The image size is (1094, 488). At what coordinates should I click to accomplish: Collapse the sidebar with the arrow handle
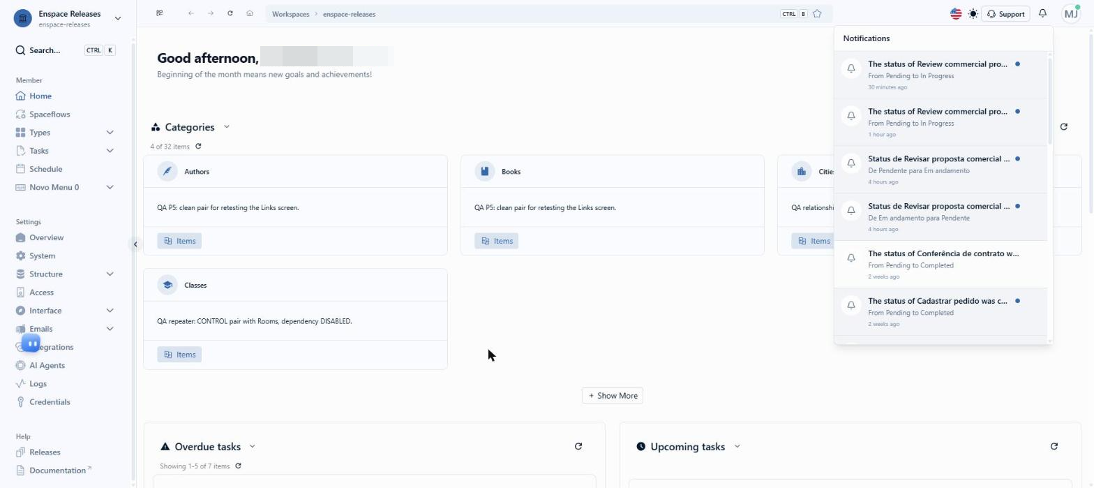click(135, 244)
